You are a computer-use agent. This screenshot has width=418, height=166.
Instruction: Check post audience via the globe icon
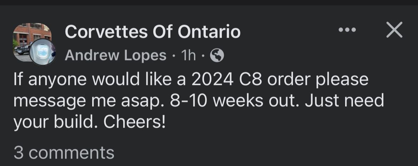(217, 55)
